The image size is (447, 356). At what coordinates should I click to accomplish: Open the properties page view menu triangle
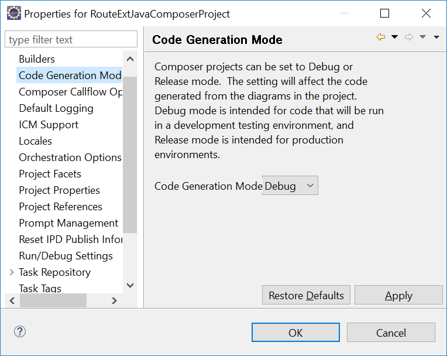click(436, 37)
